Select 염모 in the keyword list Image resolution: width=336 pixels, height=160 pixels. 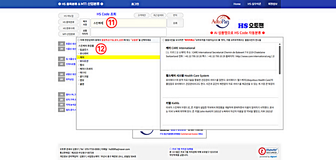[81, 80]
